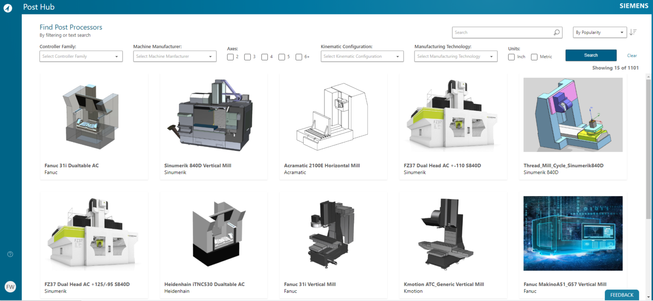Click the Post Hub logo icon
Screen dimensions: 653x301
click(x=7, y=7)
